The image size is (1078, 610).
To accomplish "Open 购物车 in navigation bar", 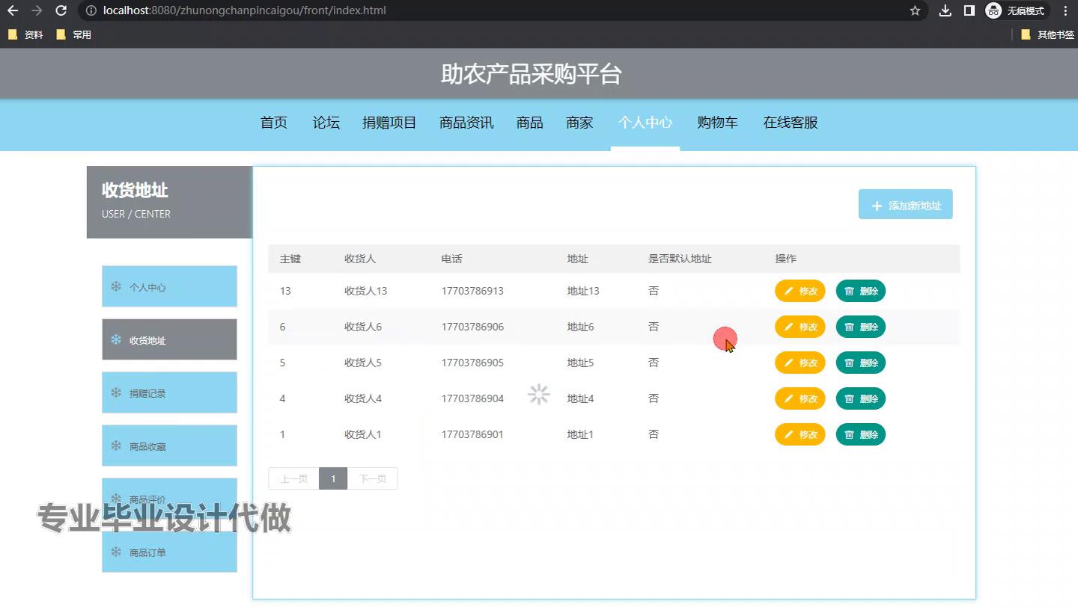I will tap(718, 123).
